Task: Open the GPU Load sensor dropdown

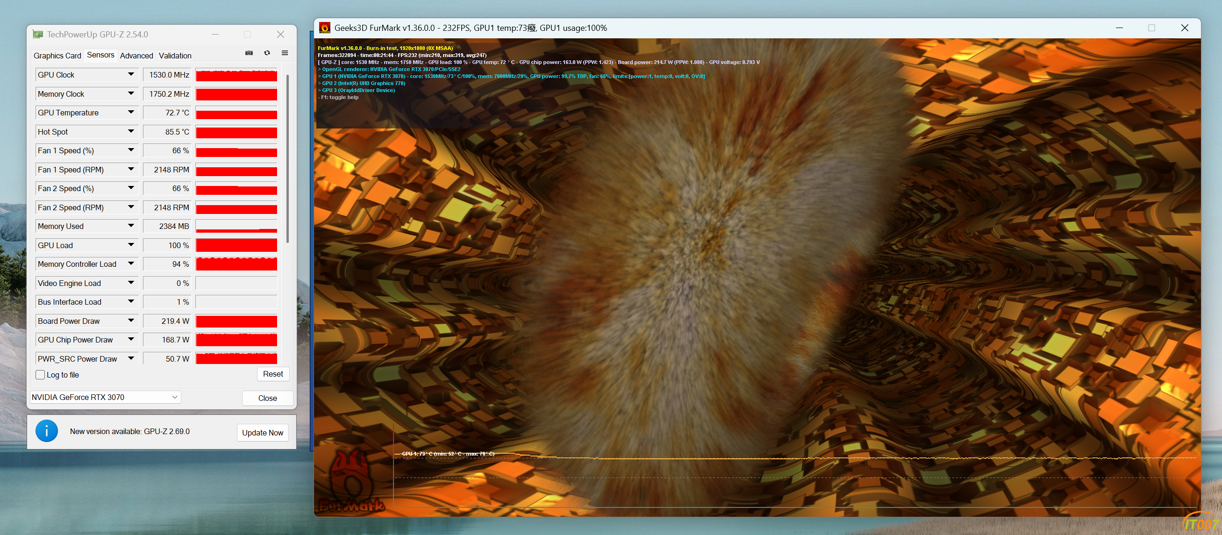Action: click(x=131, y=245)
